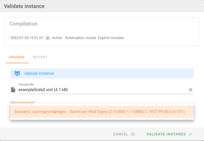The width and height of the screenshot is (204, 141).
Task: Click the checkmark icon after Validate Instance
Action: [190, 134]
